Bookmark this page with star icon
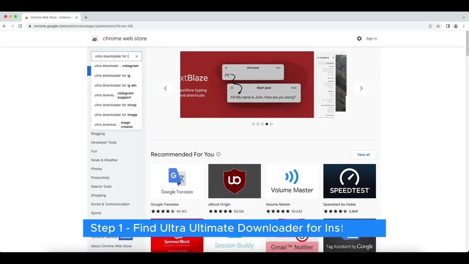 [438, 26]
